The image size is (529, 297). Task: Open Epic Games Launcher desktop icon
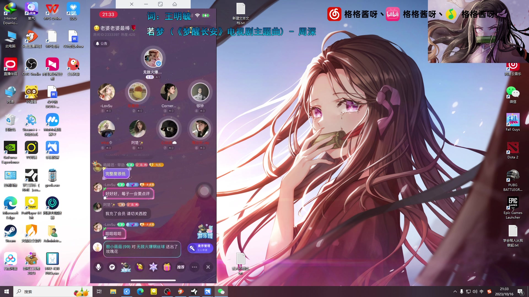(513, 208)
